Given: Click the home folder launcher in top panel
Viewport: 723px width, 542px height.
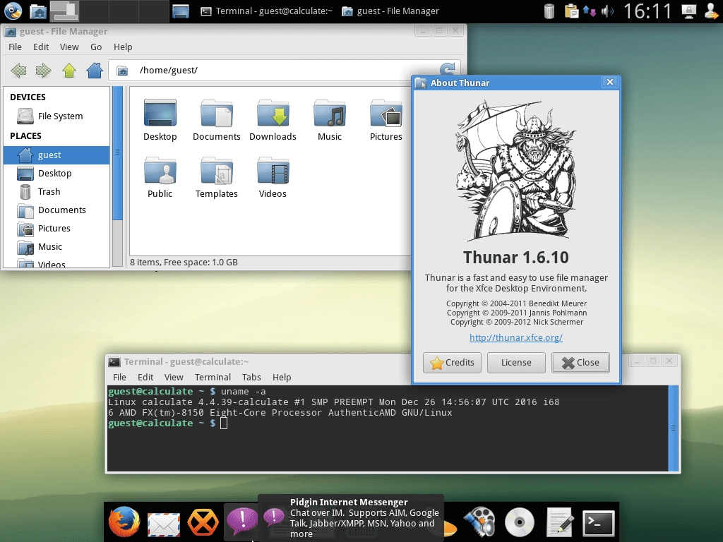Looking at the screenshot, I should [x=38, y=11].
